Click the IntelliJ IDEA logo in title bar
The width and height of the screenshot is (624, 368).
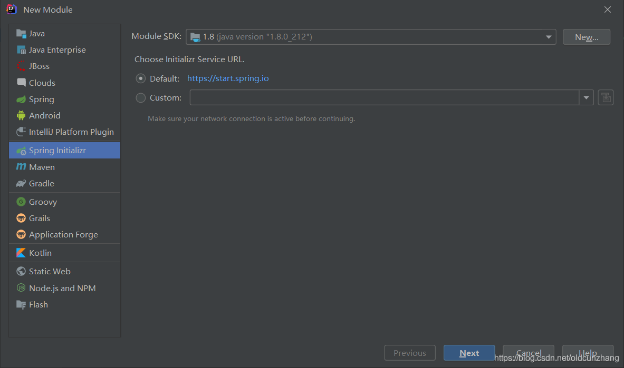(12, 9)
